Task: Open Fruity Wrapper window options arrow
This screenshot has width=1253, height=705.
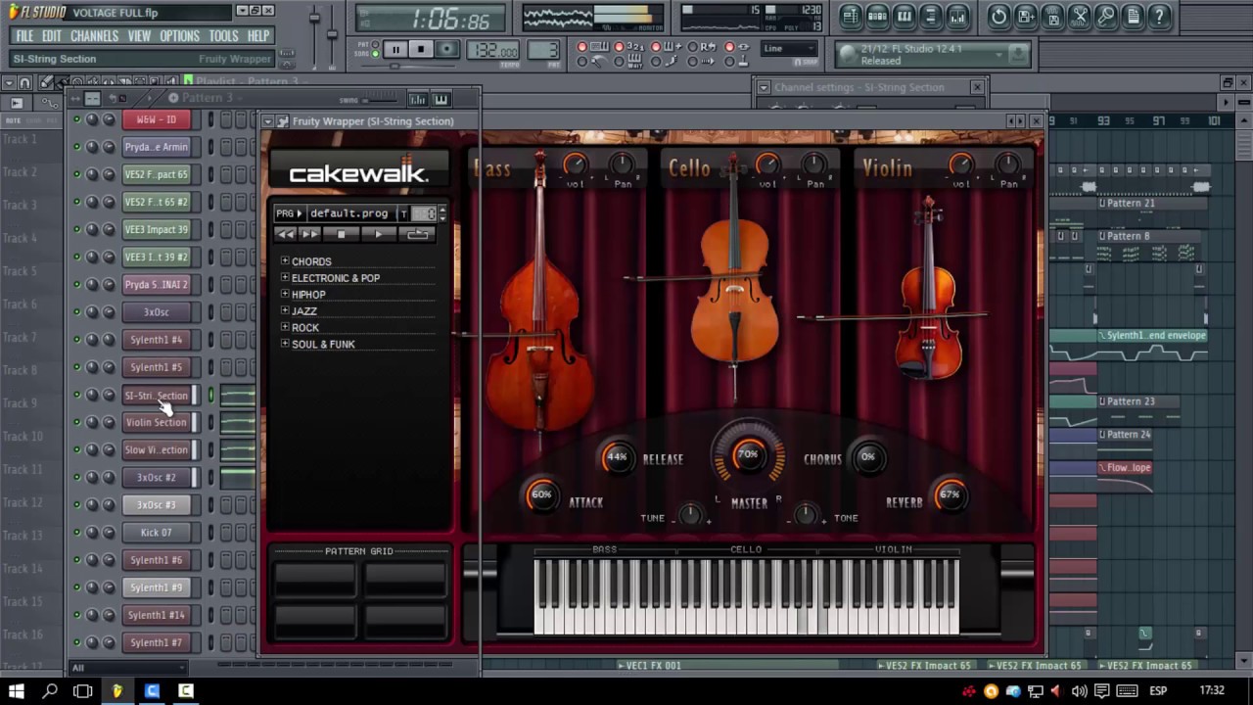Action: [x=269, y=121]
